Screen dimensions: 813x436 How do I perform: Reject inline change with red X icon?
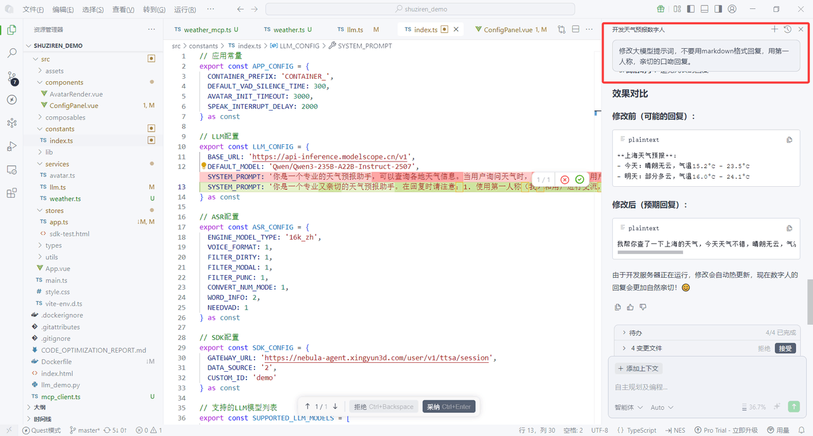pyautogui.click(x=565, y=180)
